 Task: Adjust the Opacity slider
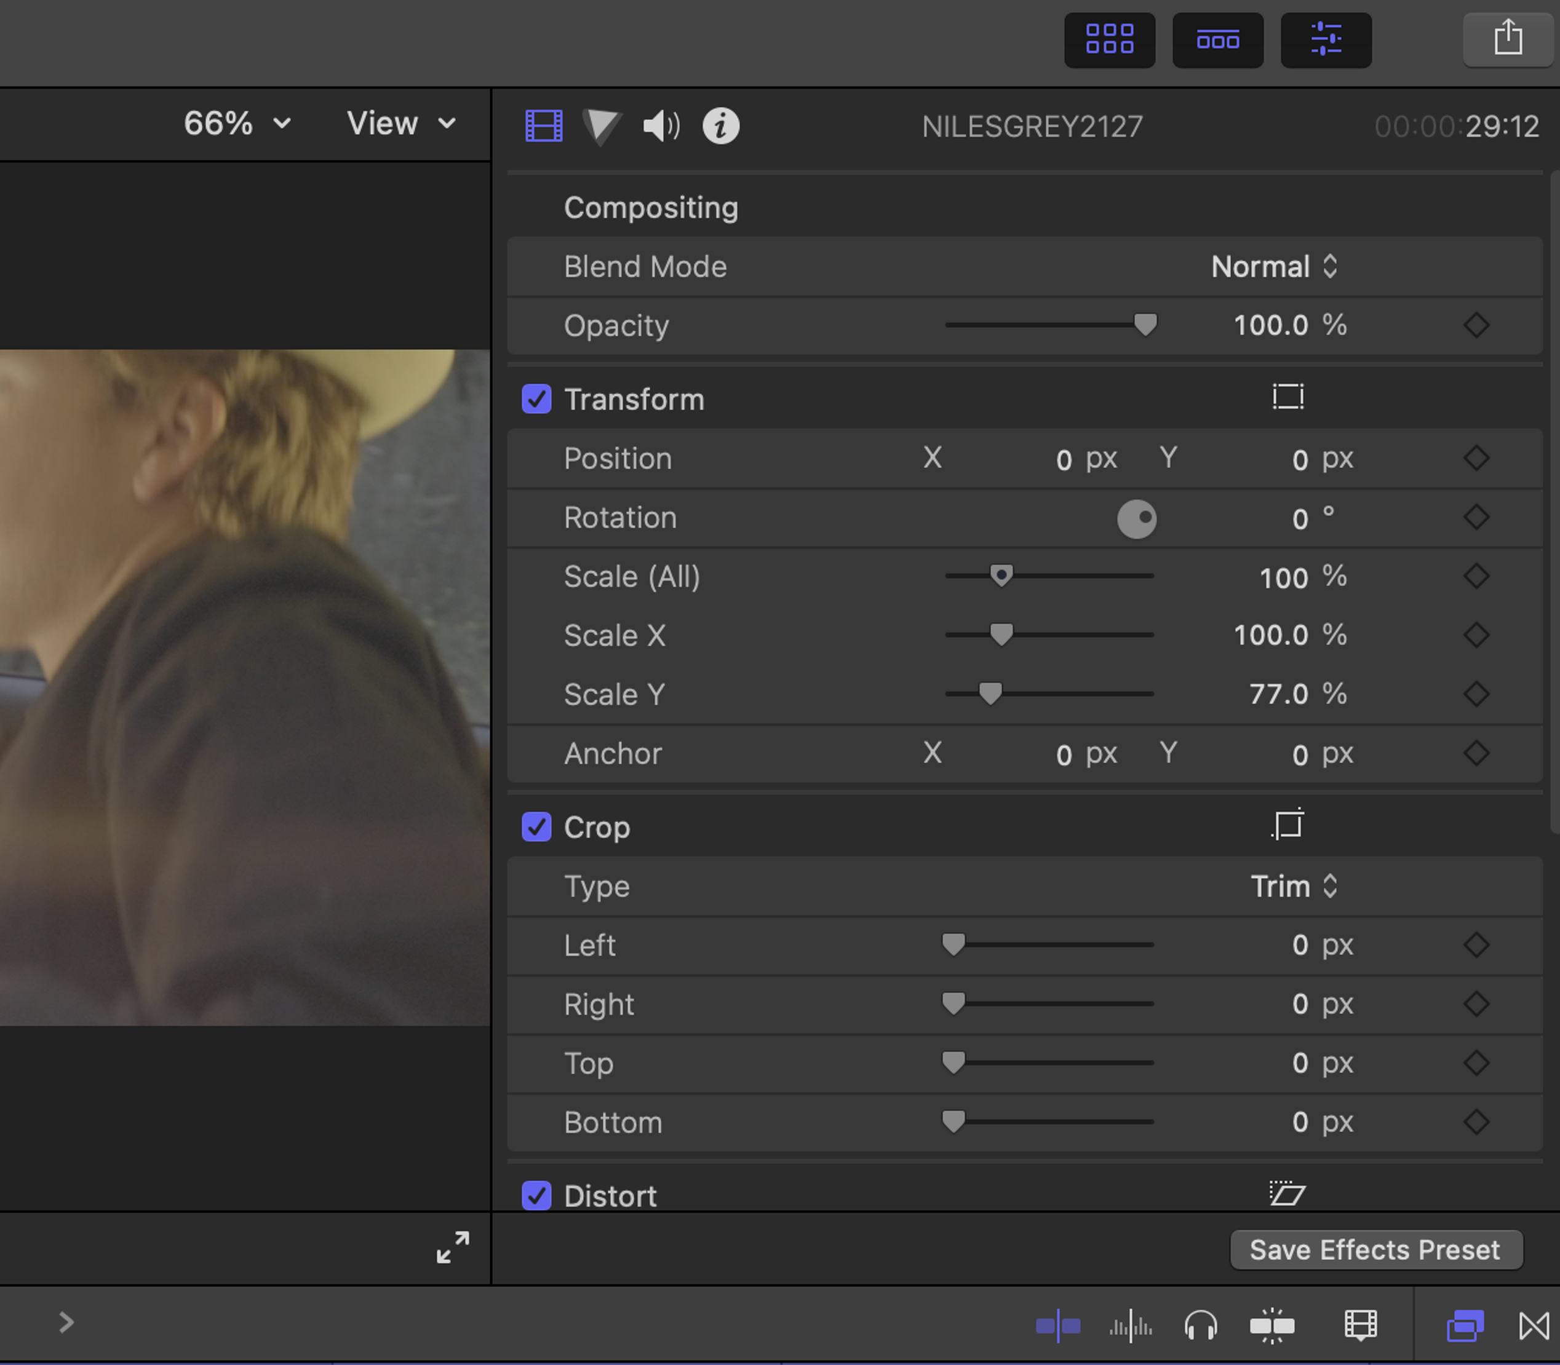(x=1145, y=325)
